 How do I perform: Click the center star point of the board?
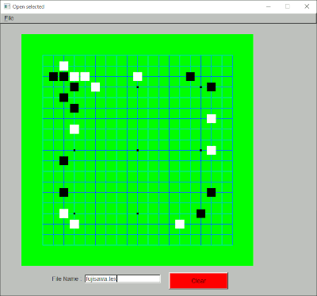pyautogui.click(x=138, y=150)
